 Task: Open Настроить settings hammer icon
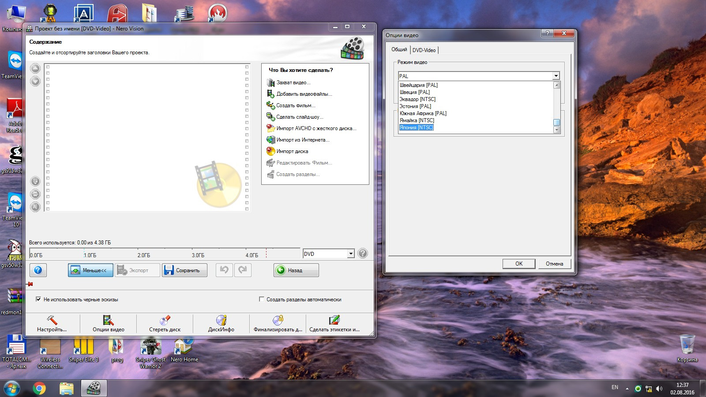coord(52,320)
